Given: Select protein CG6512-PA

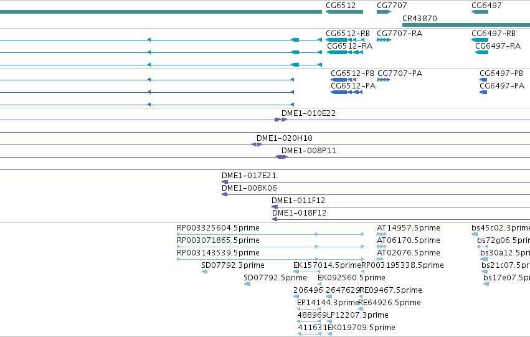Looking at the screenshot, I should (346, 92).
